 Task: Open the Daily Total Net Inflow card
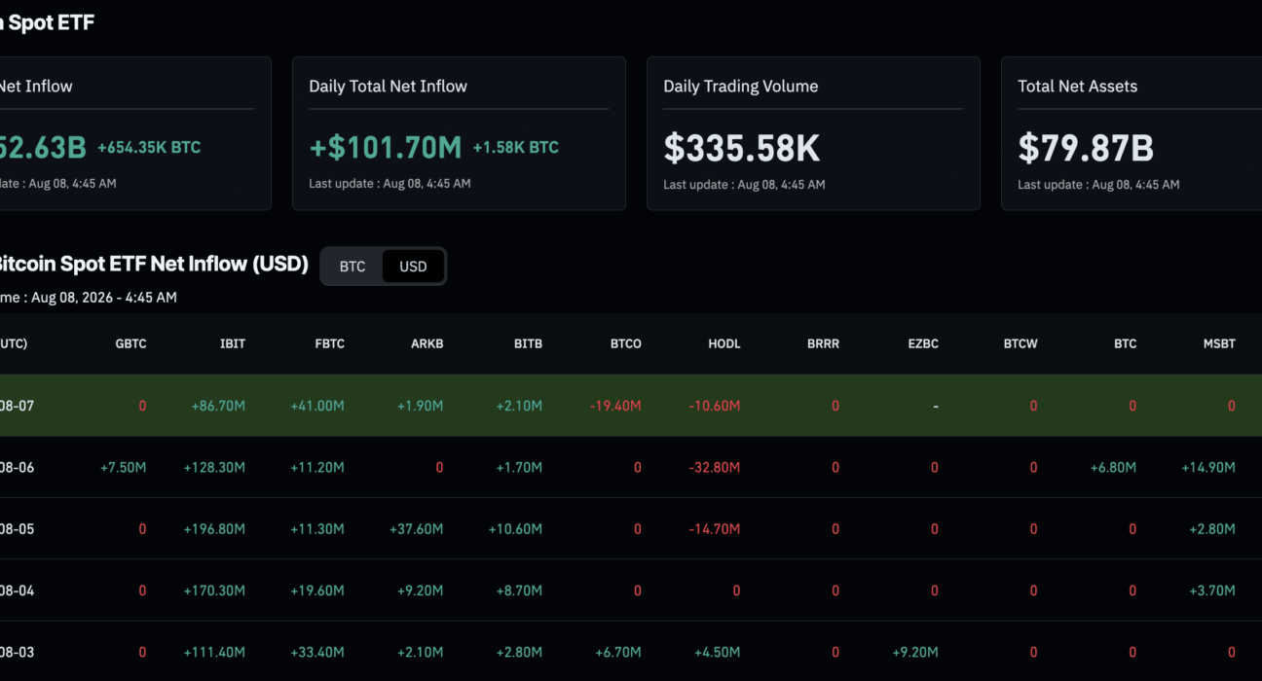[x=459, y=133]
